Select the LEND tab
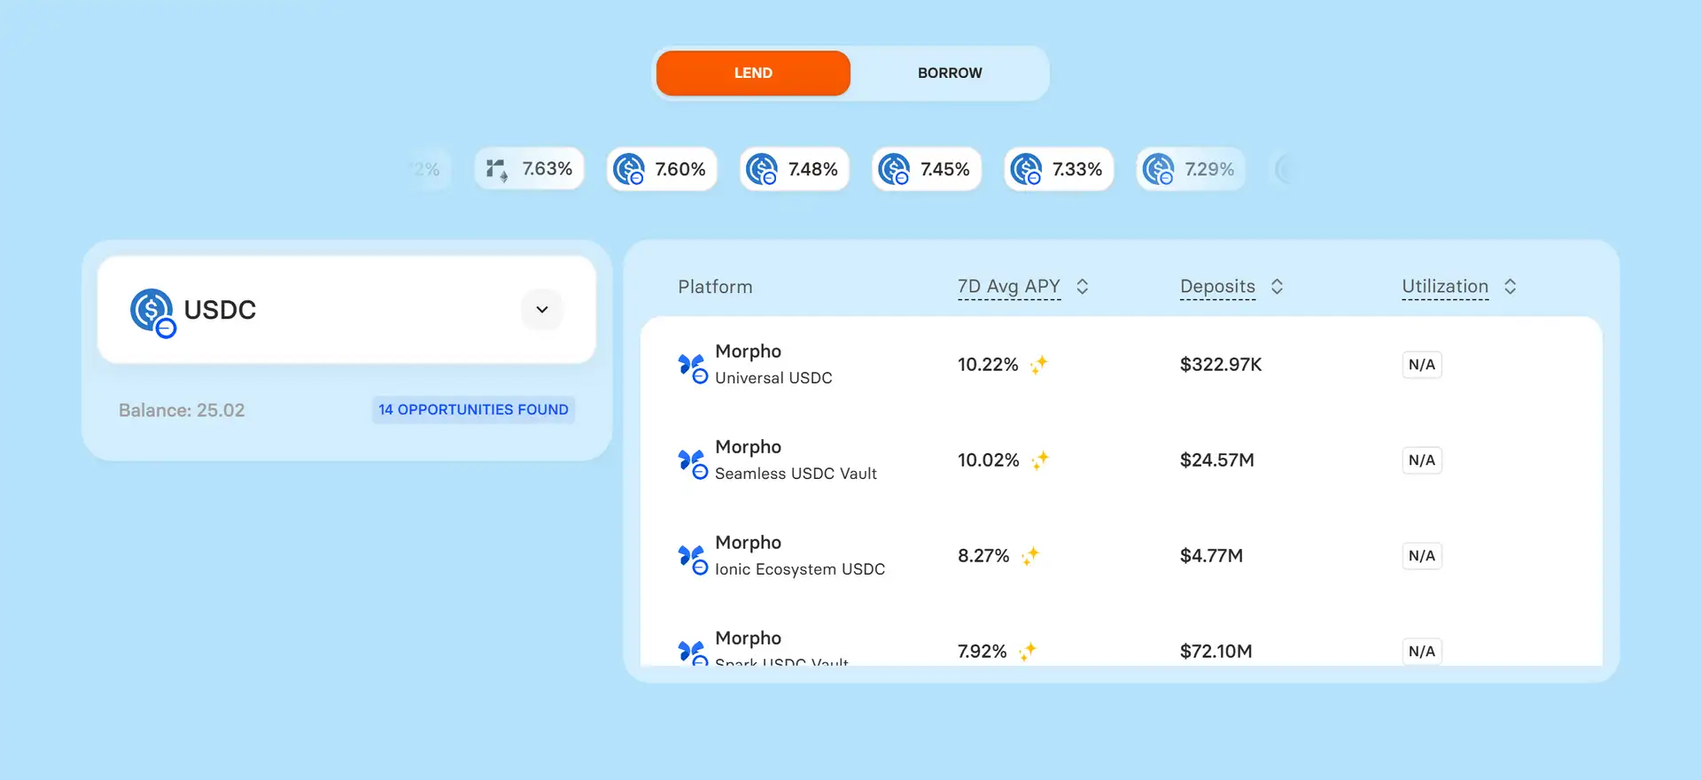The width and height of the screenshot is (1701, 780). pyautogui.click(x=753, y=73)
